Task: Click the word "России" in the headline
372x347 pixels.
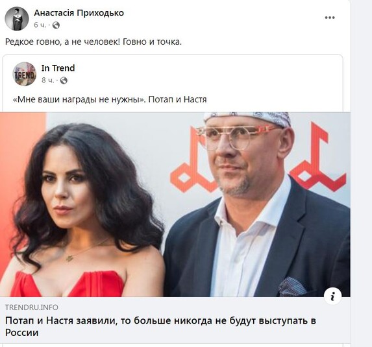Action: click(21, 333)
